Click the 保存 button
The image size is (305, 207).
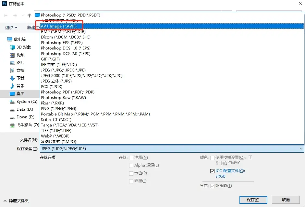[x=253, y=200]
